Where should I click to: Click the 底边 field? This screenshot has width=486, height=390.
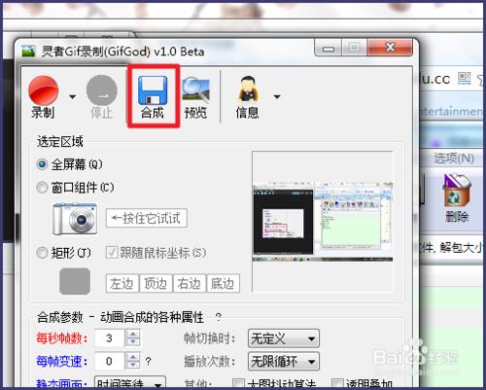coord(224,284)
